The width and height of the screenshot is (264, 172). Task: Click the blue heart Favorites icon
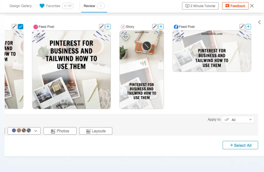pyautogui.click(x=42, y=6)
